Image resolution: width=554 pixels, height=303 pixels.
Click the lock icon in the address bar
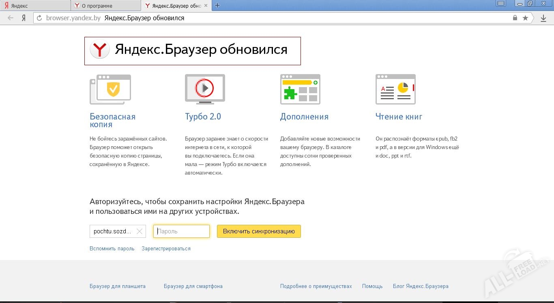tap(515, 18)
